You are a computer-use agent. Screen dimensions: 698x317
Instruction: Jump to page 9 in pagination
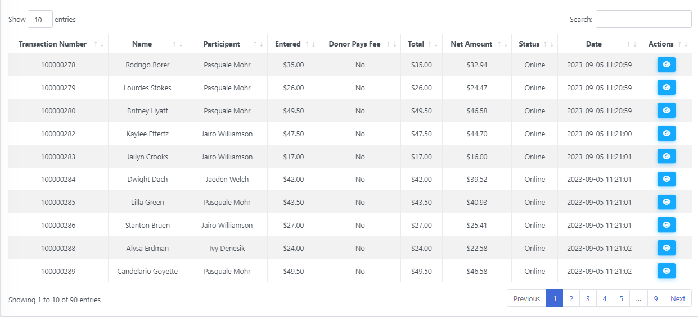[656, 298]
